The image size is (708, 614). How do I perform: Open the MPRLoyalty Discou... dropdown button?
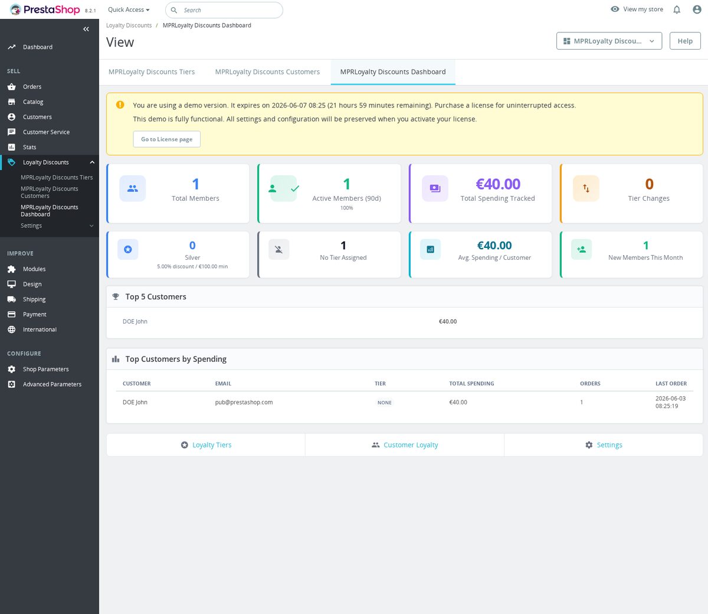click(x=609, y=41)
